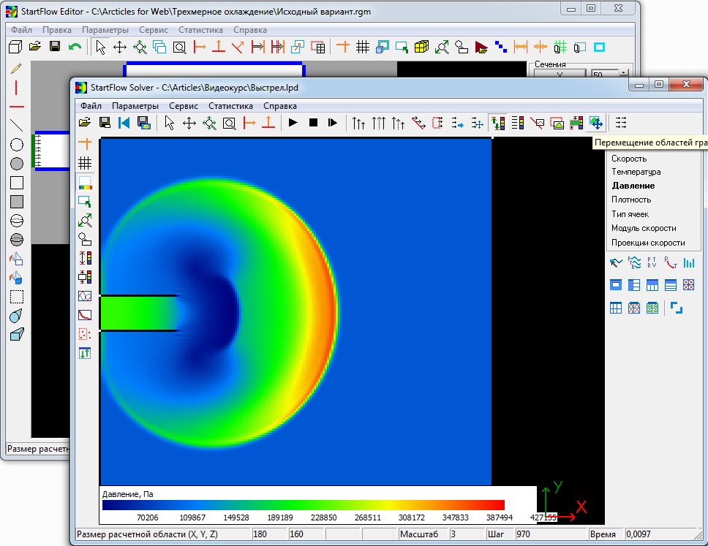Start calculation with the play button
Viewport: 708px width, 546px height.
(x=293, y=122)
